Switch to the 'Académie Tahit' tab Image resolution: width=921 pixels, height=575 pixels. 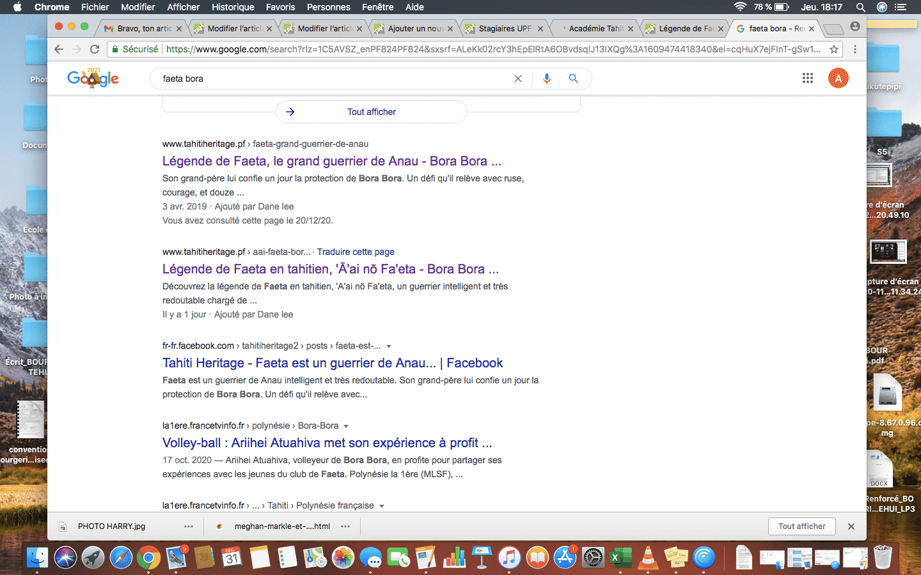(595, 28)
